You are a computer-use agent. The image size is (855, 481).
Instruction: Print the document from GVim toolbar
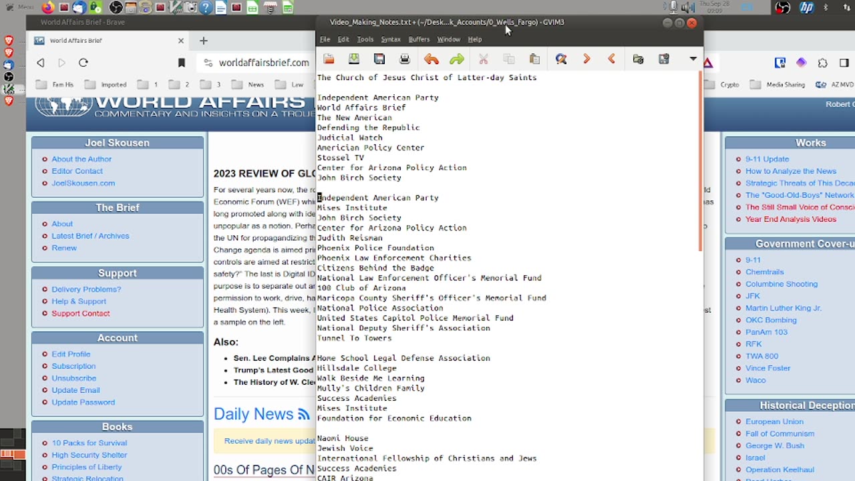click(405, 59)
